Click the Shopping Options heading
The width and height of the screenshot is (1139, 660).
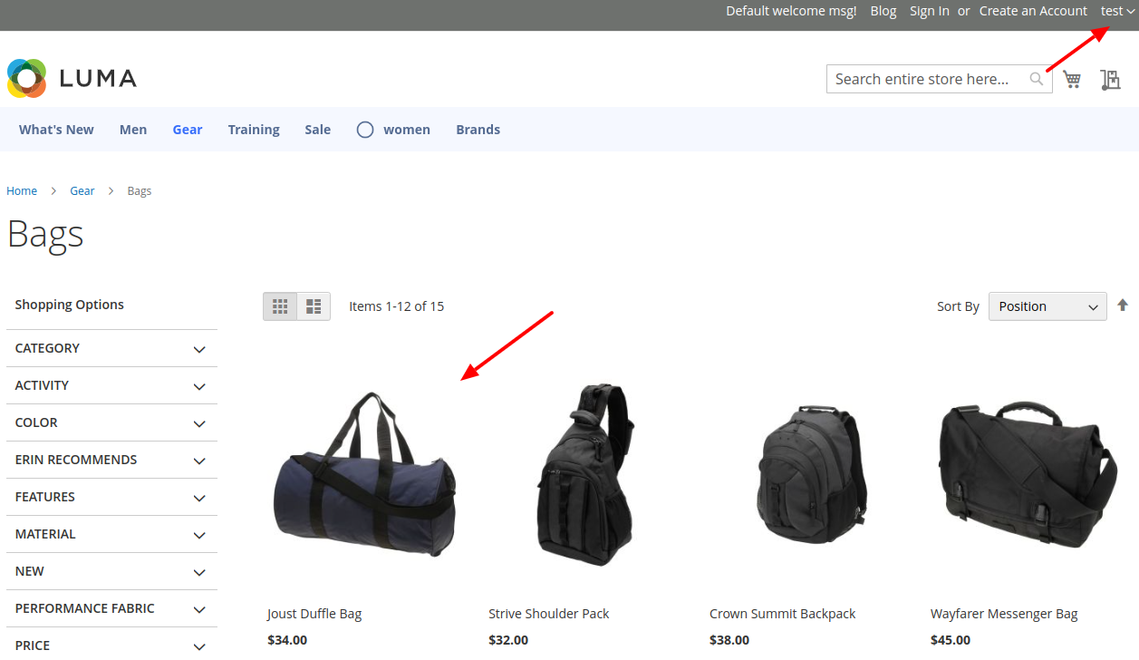tap(70, 305)
